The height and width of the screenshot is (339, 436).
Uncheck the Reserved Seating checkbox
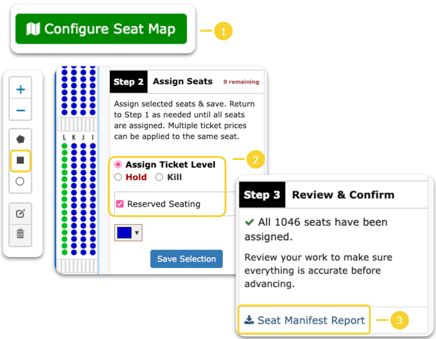coord(120,204)
